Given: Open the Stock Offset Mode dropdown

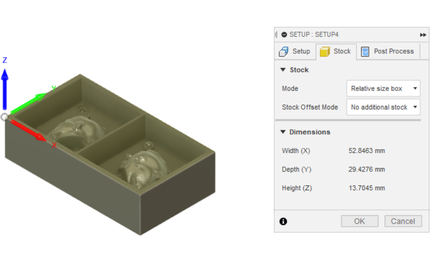Looking at the screenshot, I should [x=383, y=107].
